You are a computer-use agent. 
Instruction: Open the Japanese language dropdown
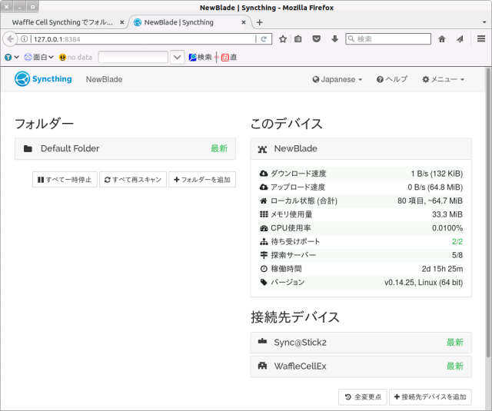pyautogui.click(x=337, y=79)
